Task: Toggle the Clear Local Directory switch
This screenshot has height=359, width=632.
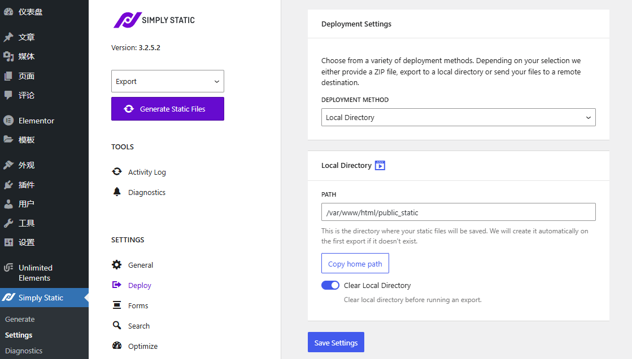Action: click(330, 285)
